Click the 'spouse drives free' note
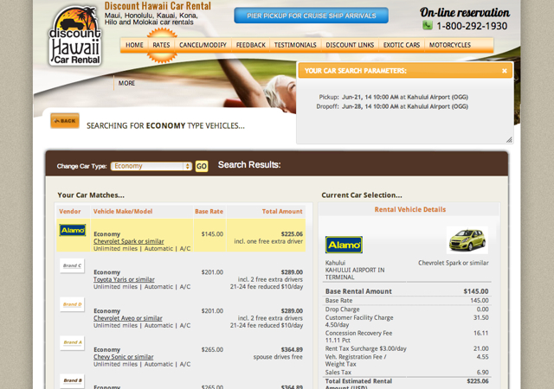554x389 pixels. [278, 357]
